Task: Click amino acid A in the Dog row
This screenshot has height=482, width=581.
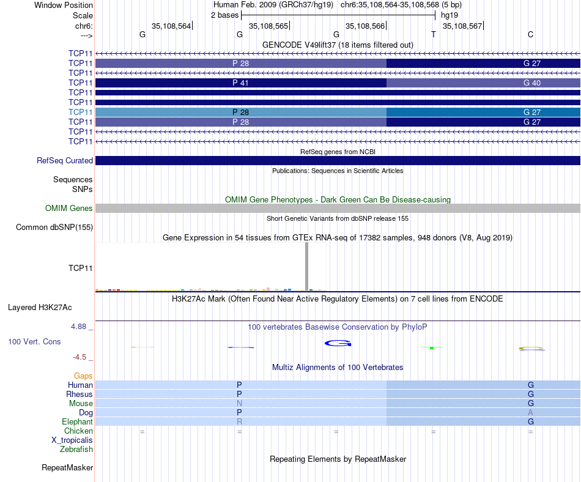Action: (x=531, y=412)
